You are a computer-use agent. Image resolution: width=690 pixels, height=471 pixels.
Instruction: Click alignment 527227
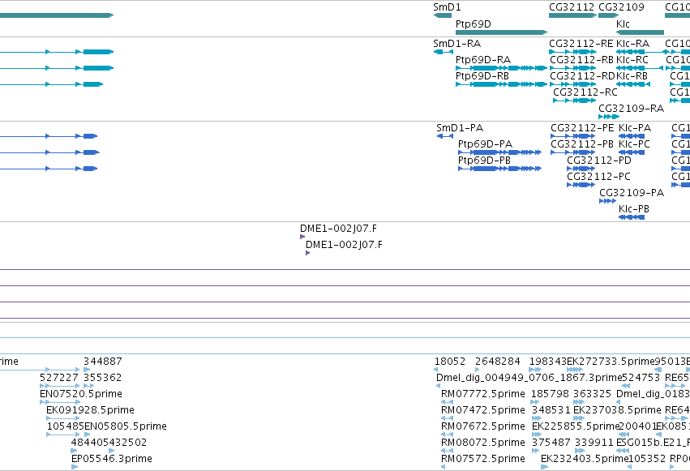(x=60, y=386)
